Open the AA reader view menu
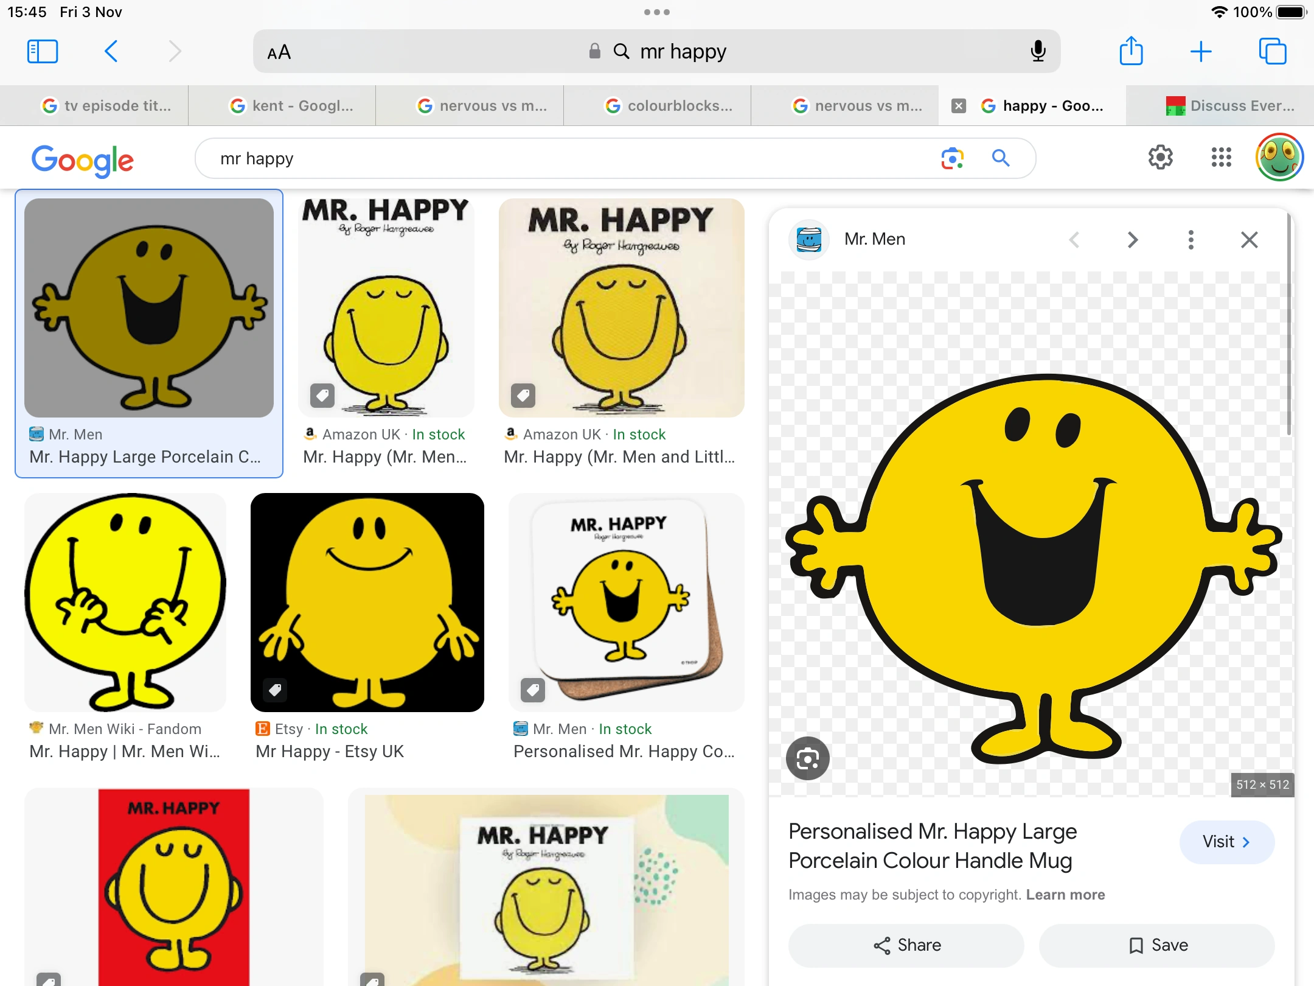 click(x=279, y=53)
